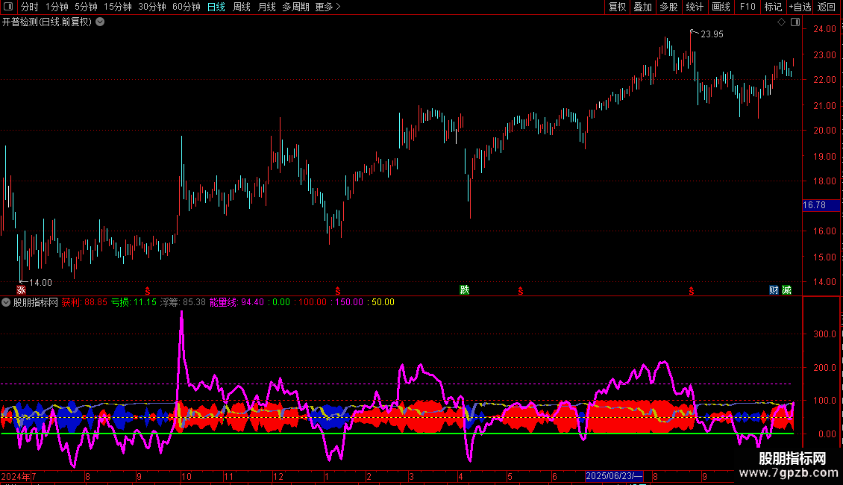The width and height of the screenshot is (843, 485).
Task: Click the 浮筹 85.38 indicator value
Action: point(183,302)
